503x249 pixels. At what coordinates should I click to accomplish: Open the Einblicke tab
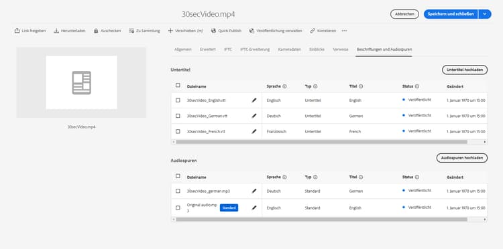coord(317,50)
